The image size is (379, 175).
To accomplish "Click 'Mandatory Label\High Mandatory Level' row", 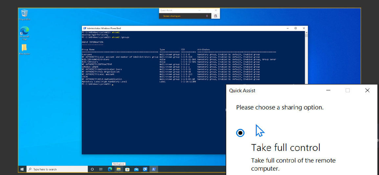I will pyautogui.click(x=139, y=82).
